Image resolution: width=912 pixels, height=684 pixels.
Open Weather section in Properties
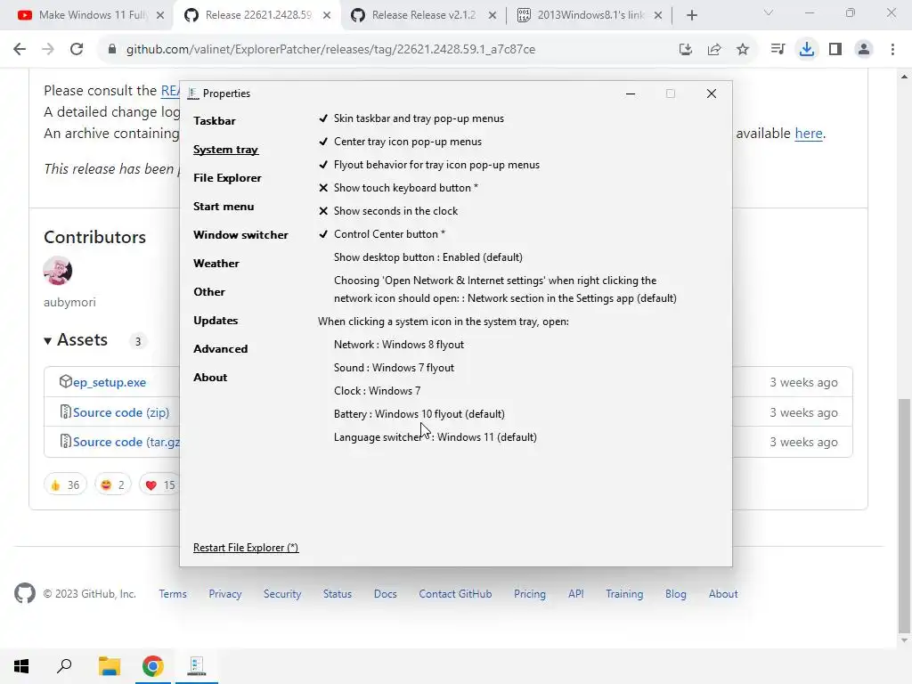(x=216, y=264)
